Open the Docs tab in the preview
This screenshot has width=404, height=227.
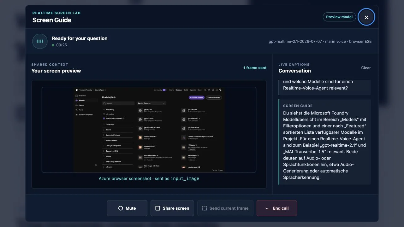pyautogui.click(x=199, y=90)
